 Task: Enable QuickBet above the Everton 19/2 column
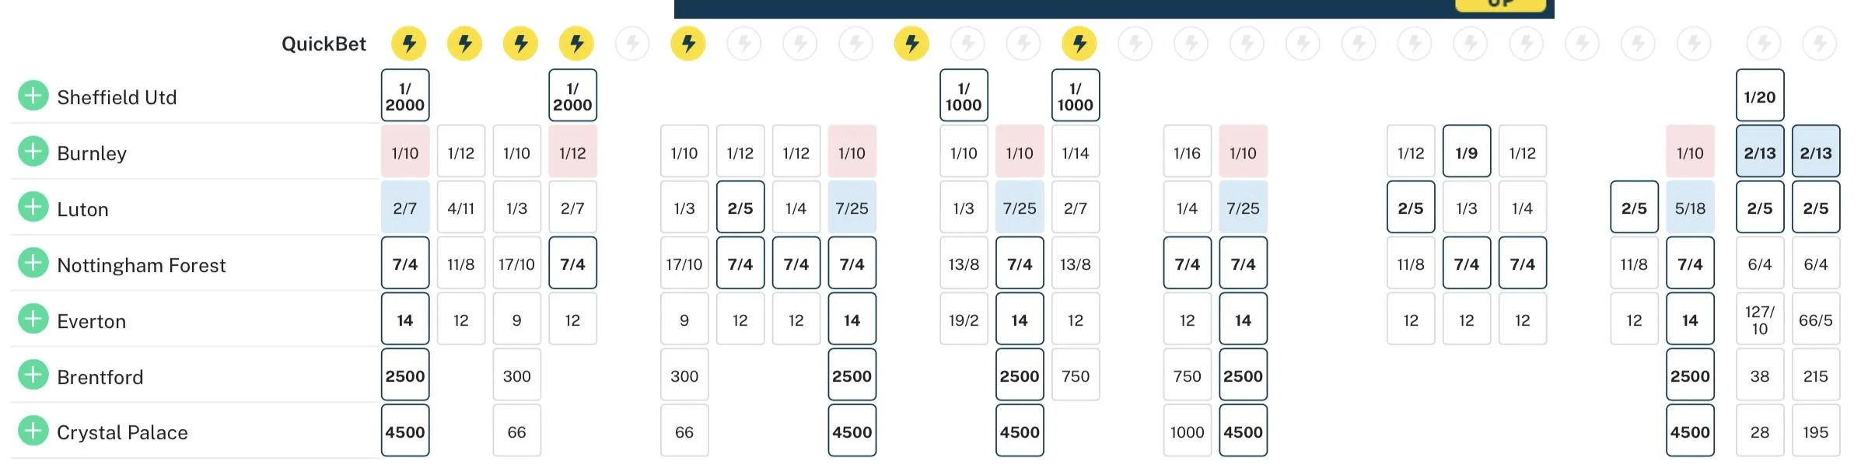coord(967,44)
